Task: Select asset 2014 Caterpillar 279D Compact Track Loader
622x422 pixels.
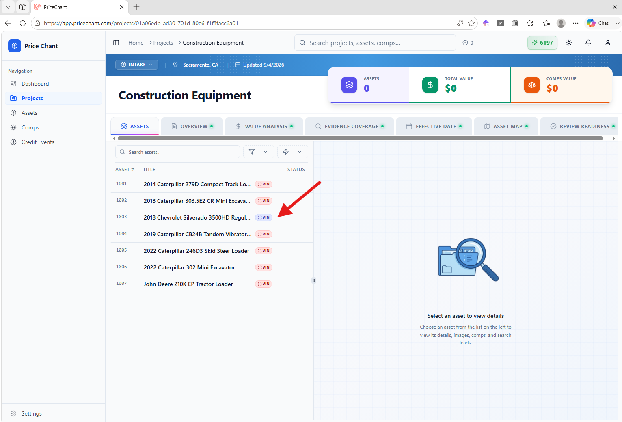Action: click(212, 184)
